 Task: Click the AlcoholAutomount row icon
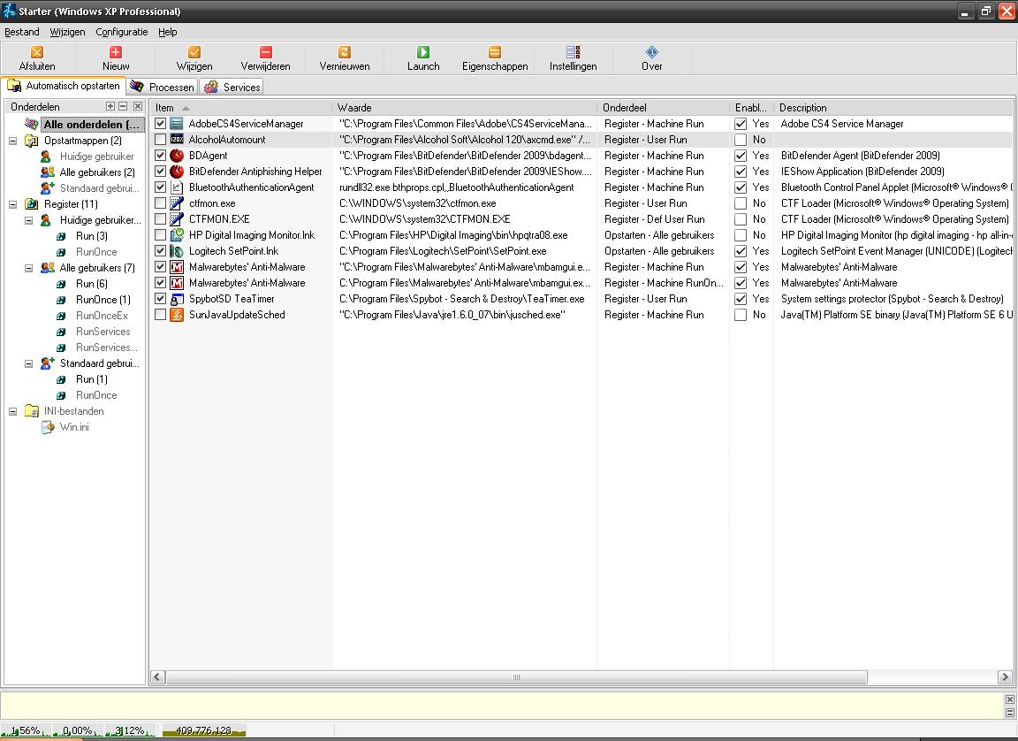pos(177,140)
